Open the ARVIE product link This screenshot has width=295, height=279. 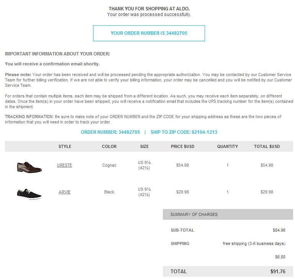pyautogui.click(x=64, y=192)
